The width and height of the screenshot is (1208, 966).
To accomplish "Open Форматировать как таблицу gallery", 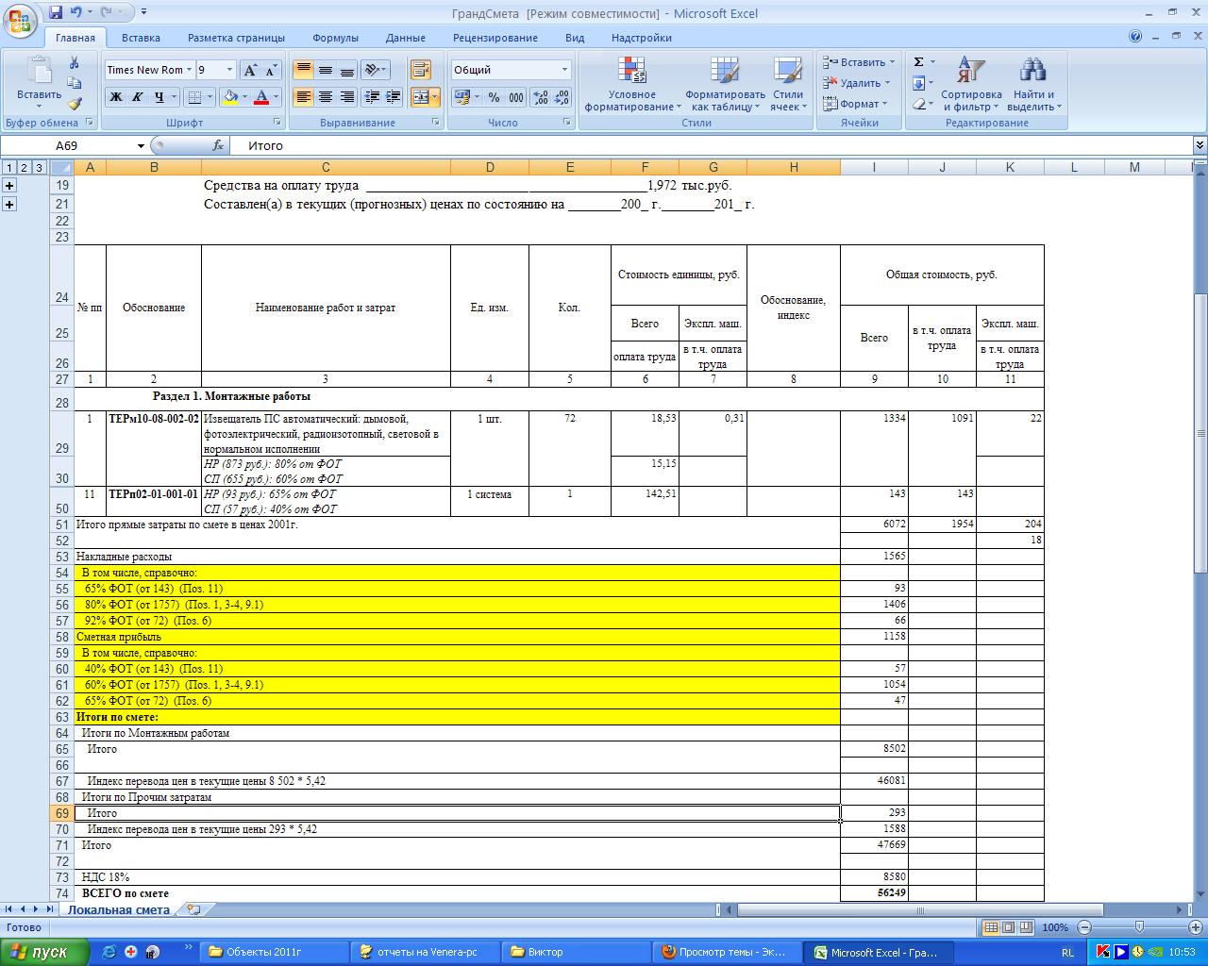I will (x=725, y=84).
